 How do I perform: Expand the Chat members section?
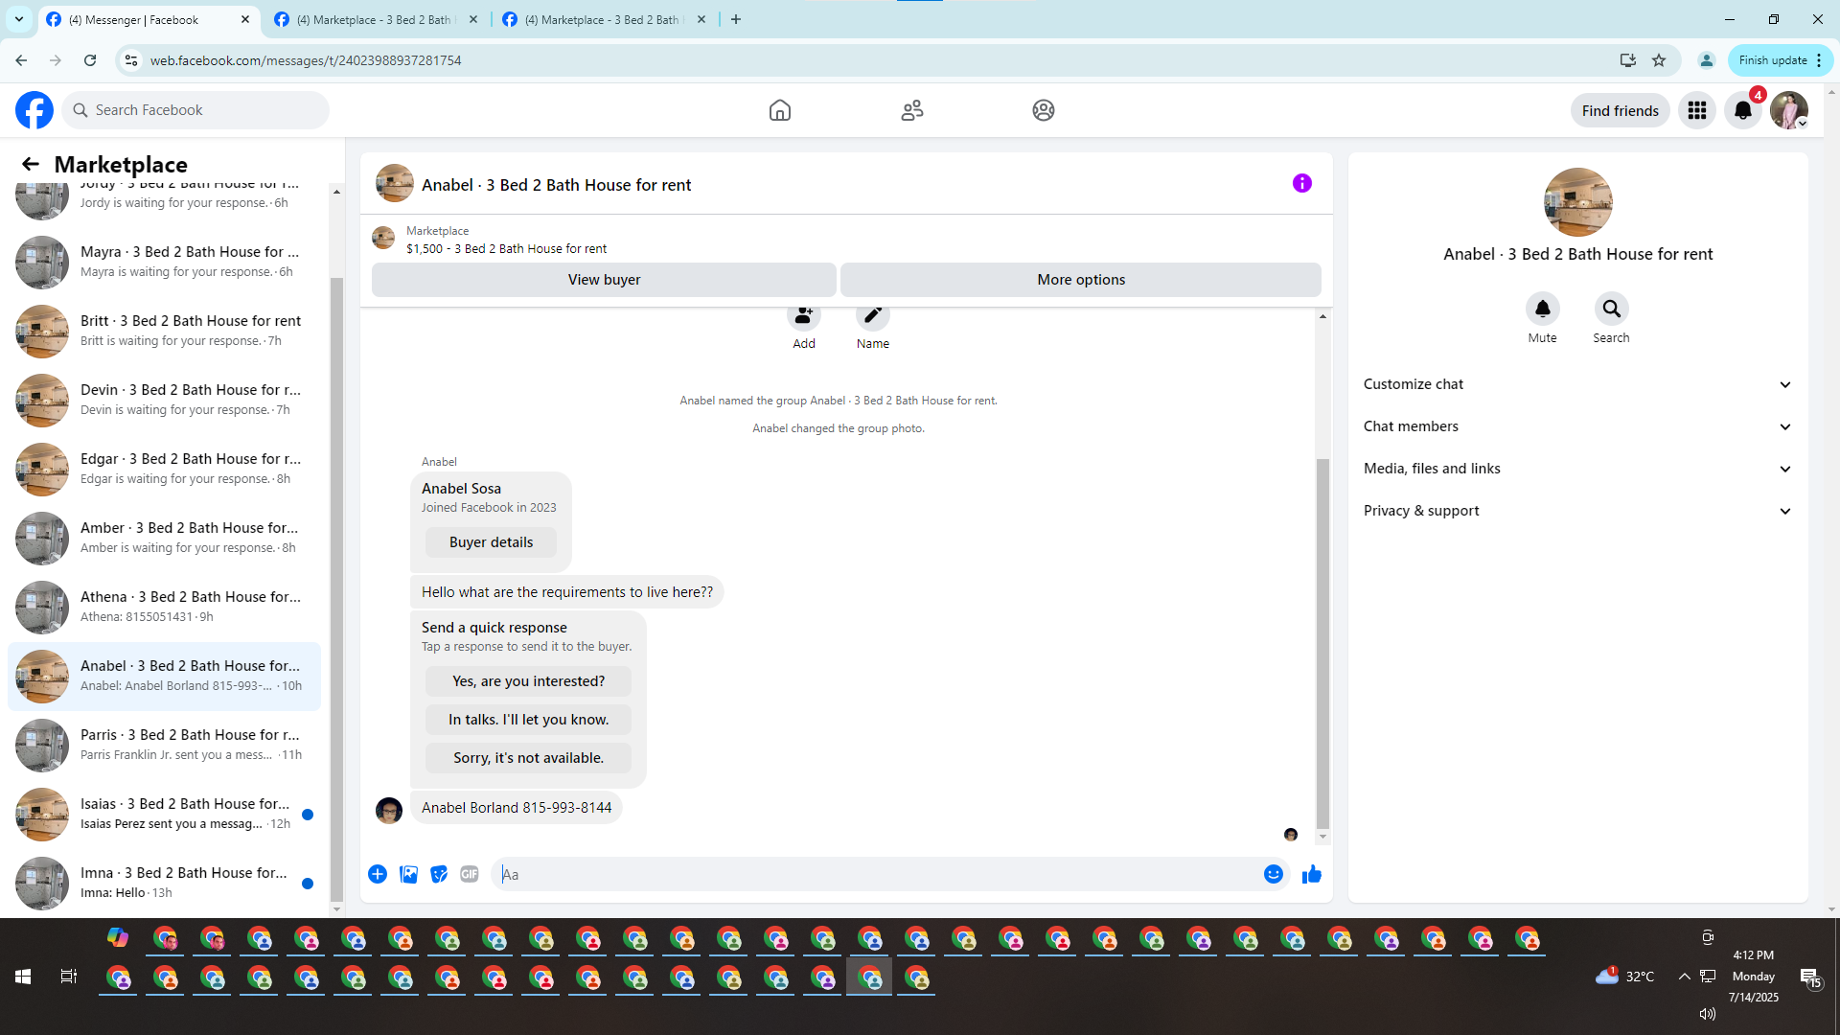1577,426
